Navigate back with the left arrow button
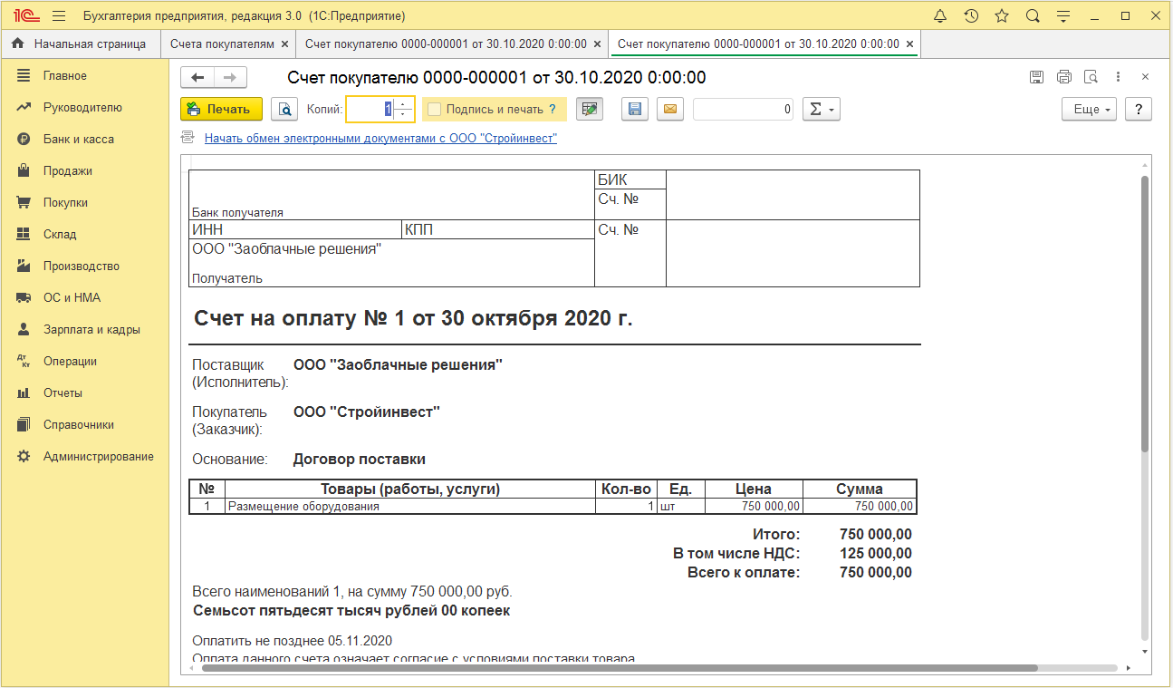The width and height of the screenshot is (1173, 688). 197,78
